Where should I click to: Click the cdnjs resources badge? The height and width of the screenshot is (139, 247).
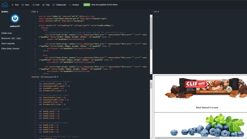tap(19, 38)
